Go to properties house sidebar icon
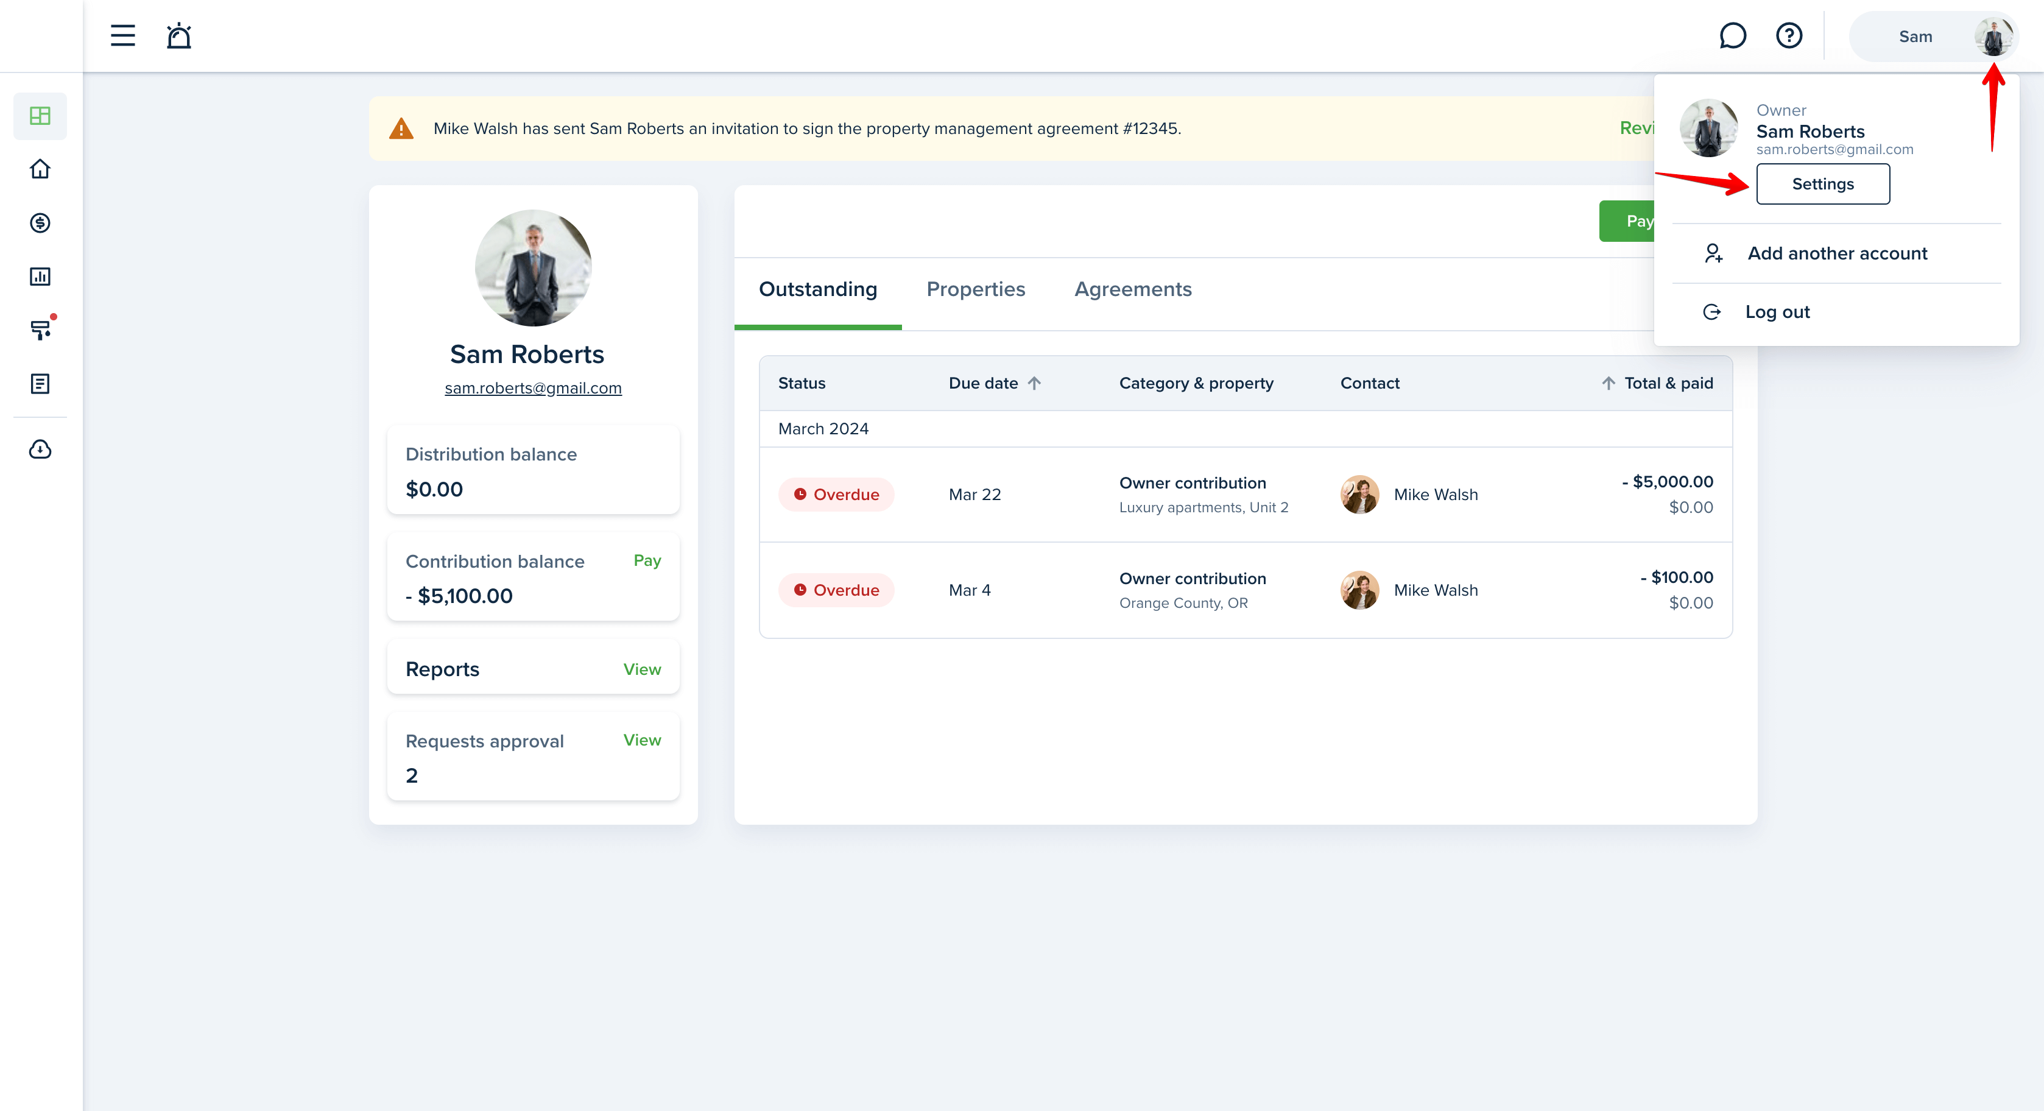This screenshot has width=2044, height=1111. tap(40, 169)
